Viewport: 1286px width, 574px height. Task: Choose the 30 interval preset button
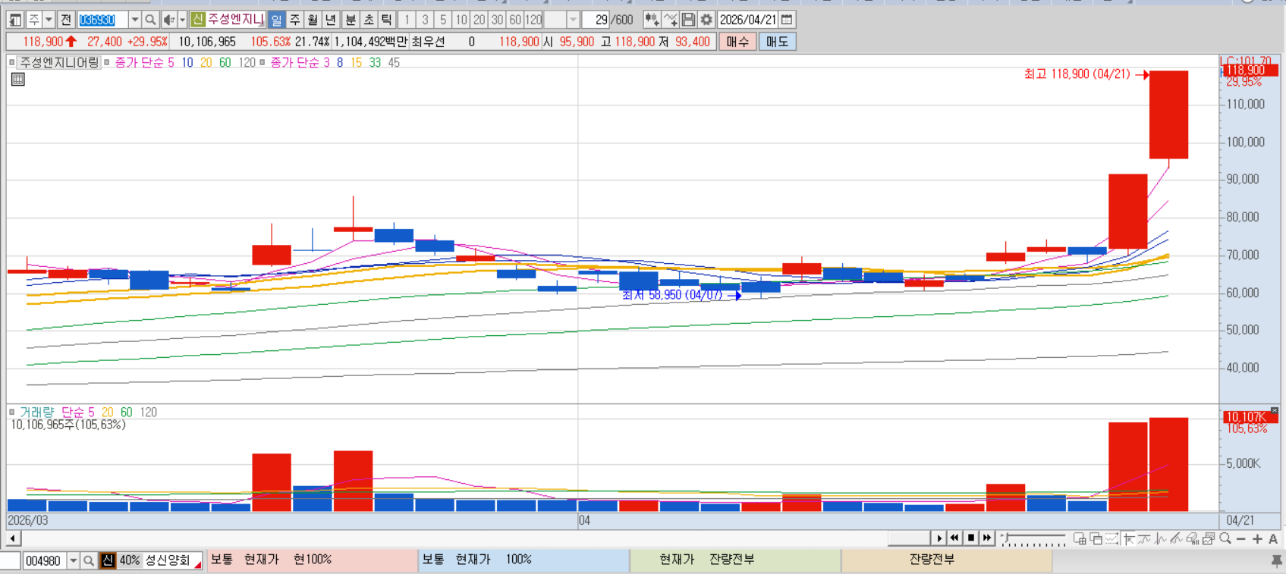(497, 20)
